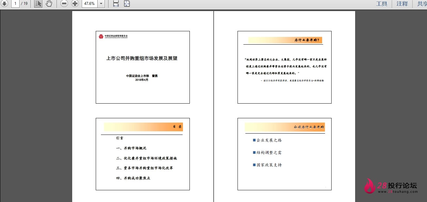Image resolution: width=427 pixels, height=202 pixels.
Task: Select text 三、资本市场并购重组市场化改革
Action: pos(144,168)
